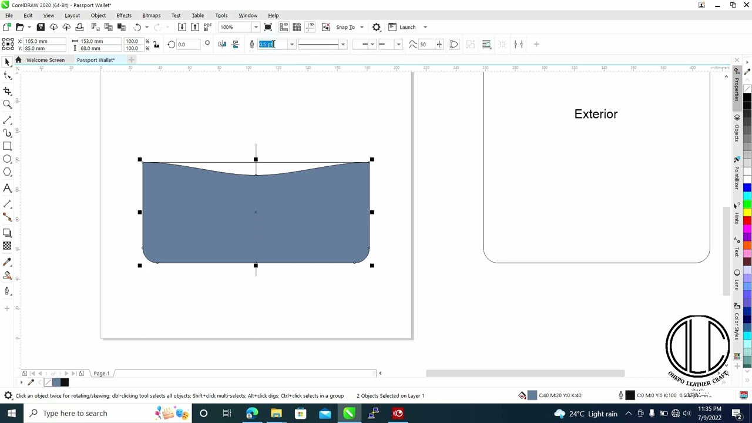Open the Bitmaps menu
This screenshot has width=752, height=423.
[x=151, y=15]
